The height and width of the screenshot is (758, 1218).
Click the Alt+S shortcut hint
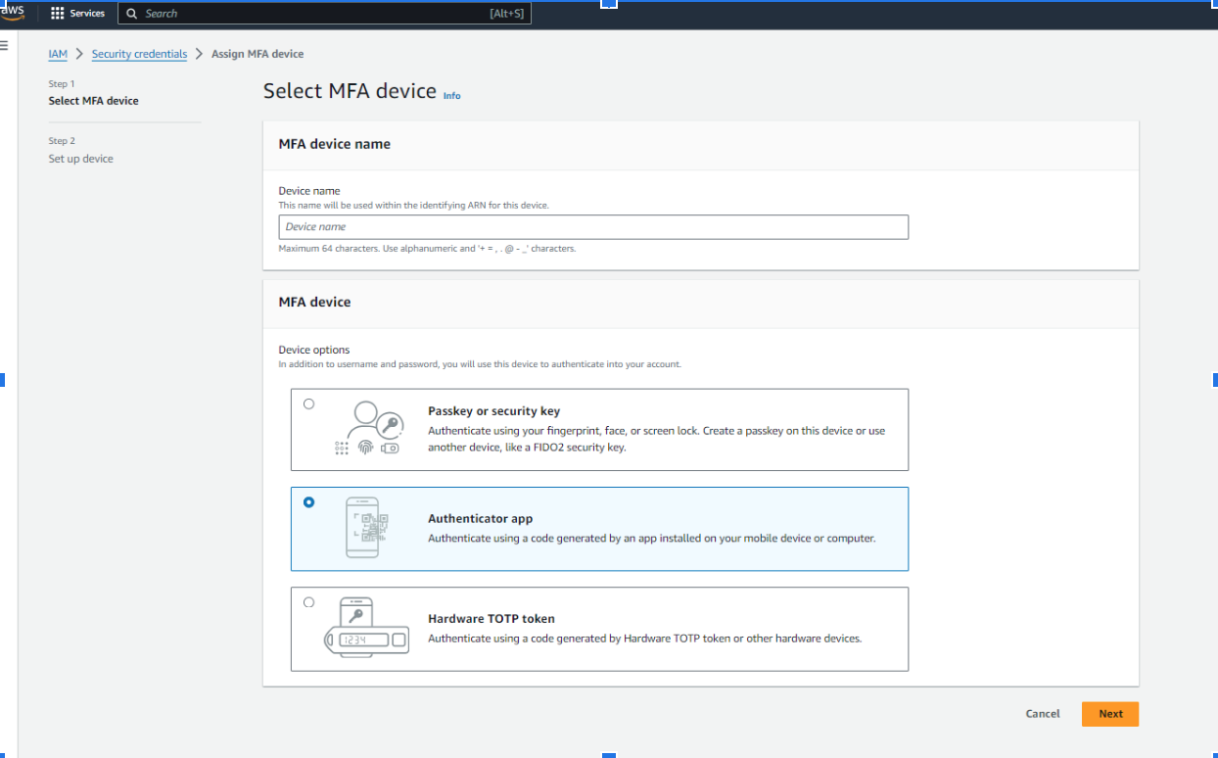coord(505,14)
